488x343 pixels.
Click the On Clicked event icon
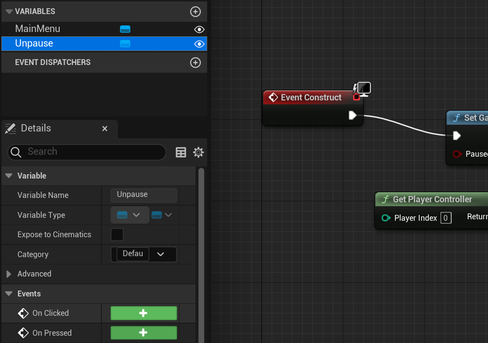point(23,313)
